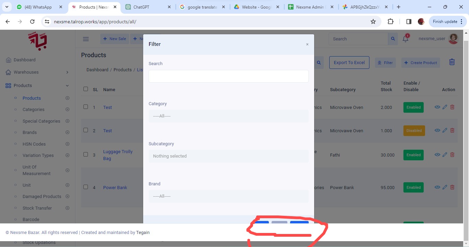This screenshot has height=247, width=469.
Task: Open the Subcategory dropdown showing Nothing selected
Action: (x=228, y=156)
